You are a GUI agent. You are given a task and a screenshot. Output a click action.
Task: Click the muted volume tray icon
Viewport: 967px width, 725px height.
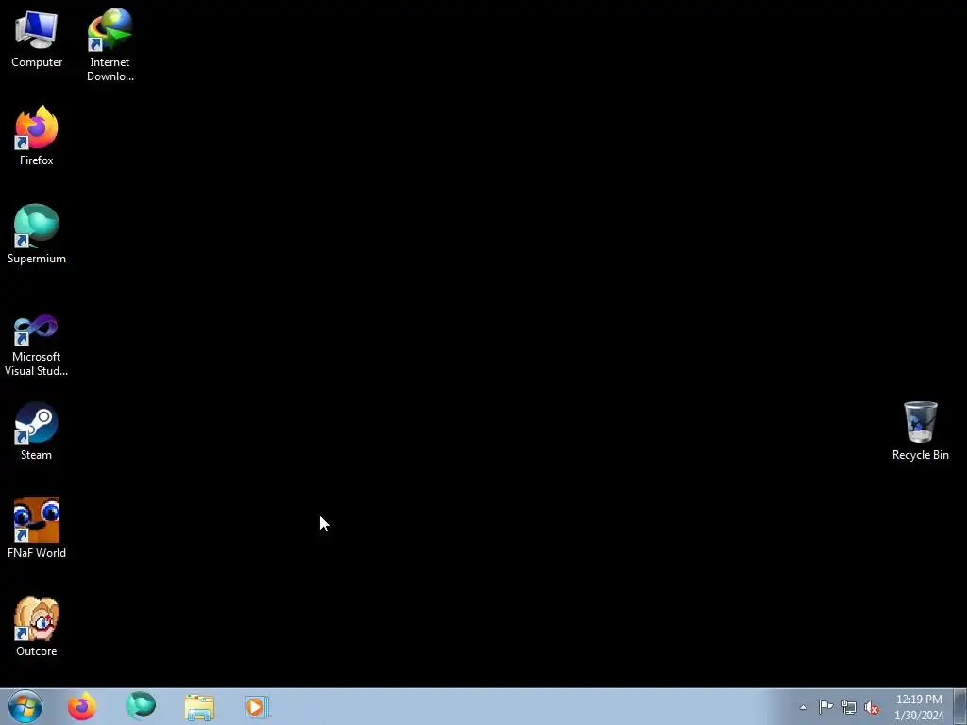[x=872, y=708]
